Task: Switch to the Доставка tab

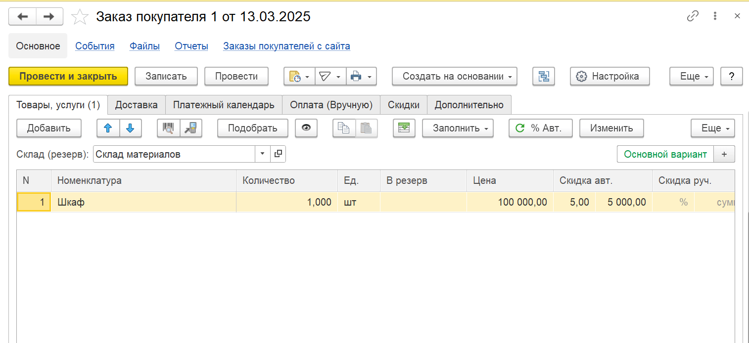Action: pos(136,105)
